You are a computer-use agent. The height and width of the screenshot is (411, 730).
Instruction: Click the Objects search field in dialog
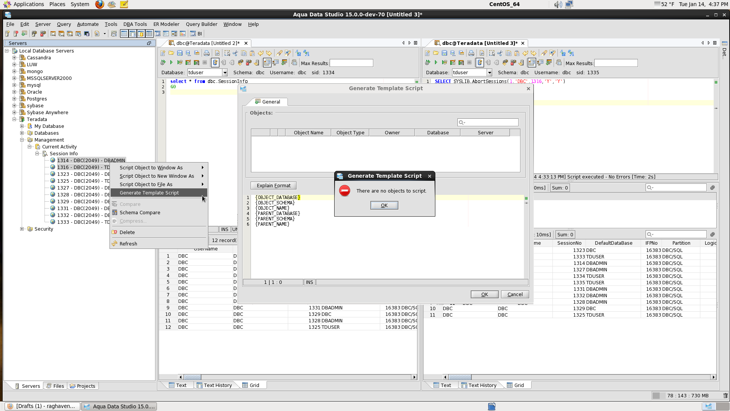[x=487, y=123]
